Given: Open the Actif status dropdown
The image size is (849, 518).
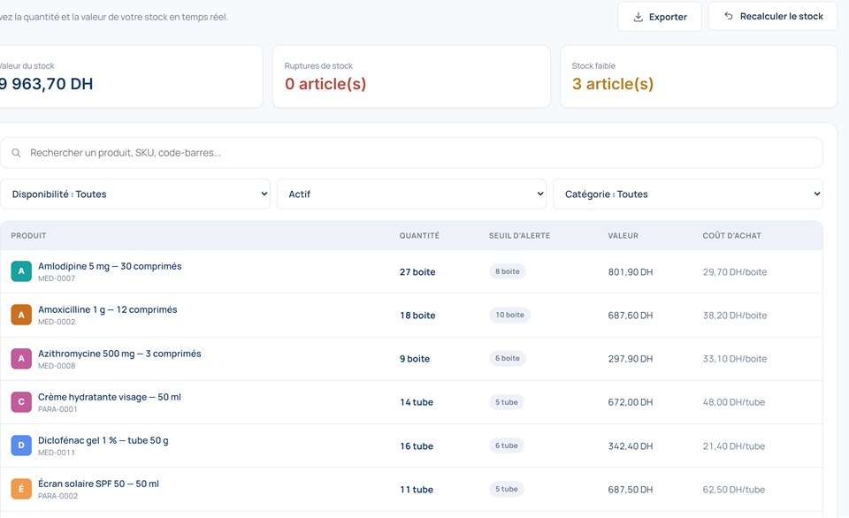Looking at the screenshot, I should [411, 194].
